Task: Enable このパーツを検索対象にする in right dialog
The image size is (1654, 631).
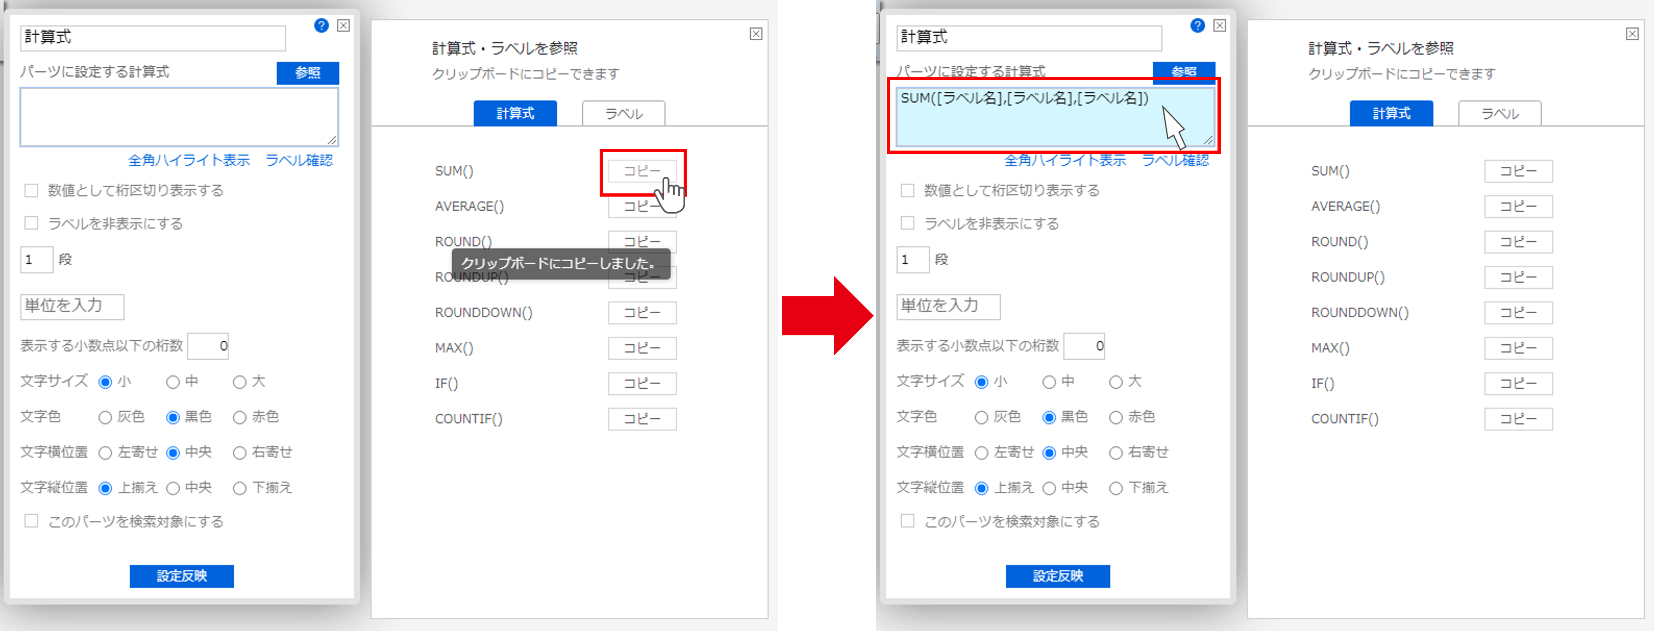Action: 907,521
